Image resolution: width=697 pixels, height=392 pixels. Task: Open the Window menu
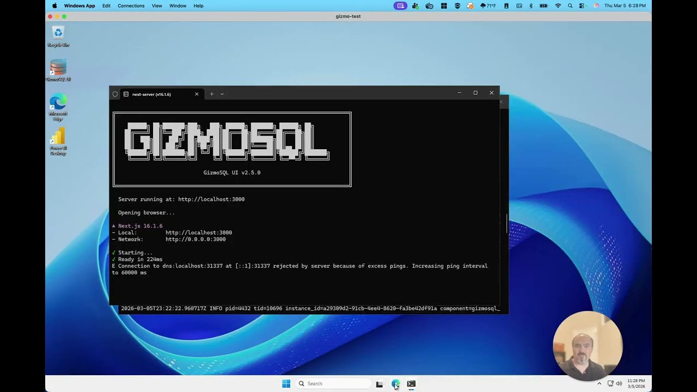[178, 6]
